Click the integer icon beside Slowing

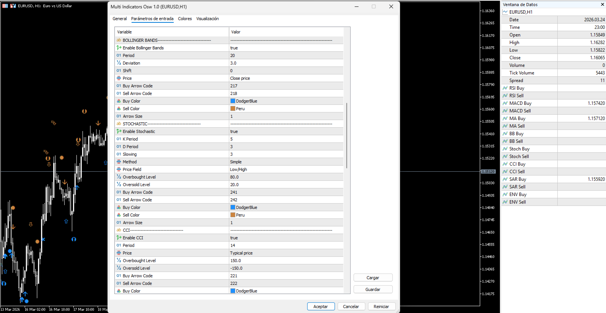pos(119,154)
